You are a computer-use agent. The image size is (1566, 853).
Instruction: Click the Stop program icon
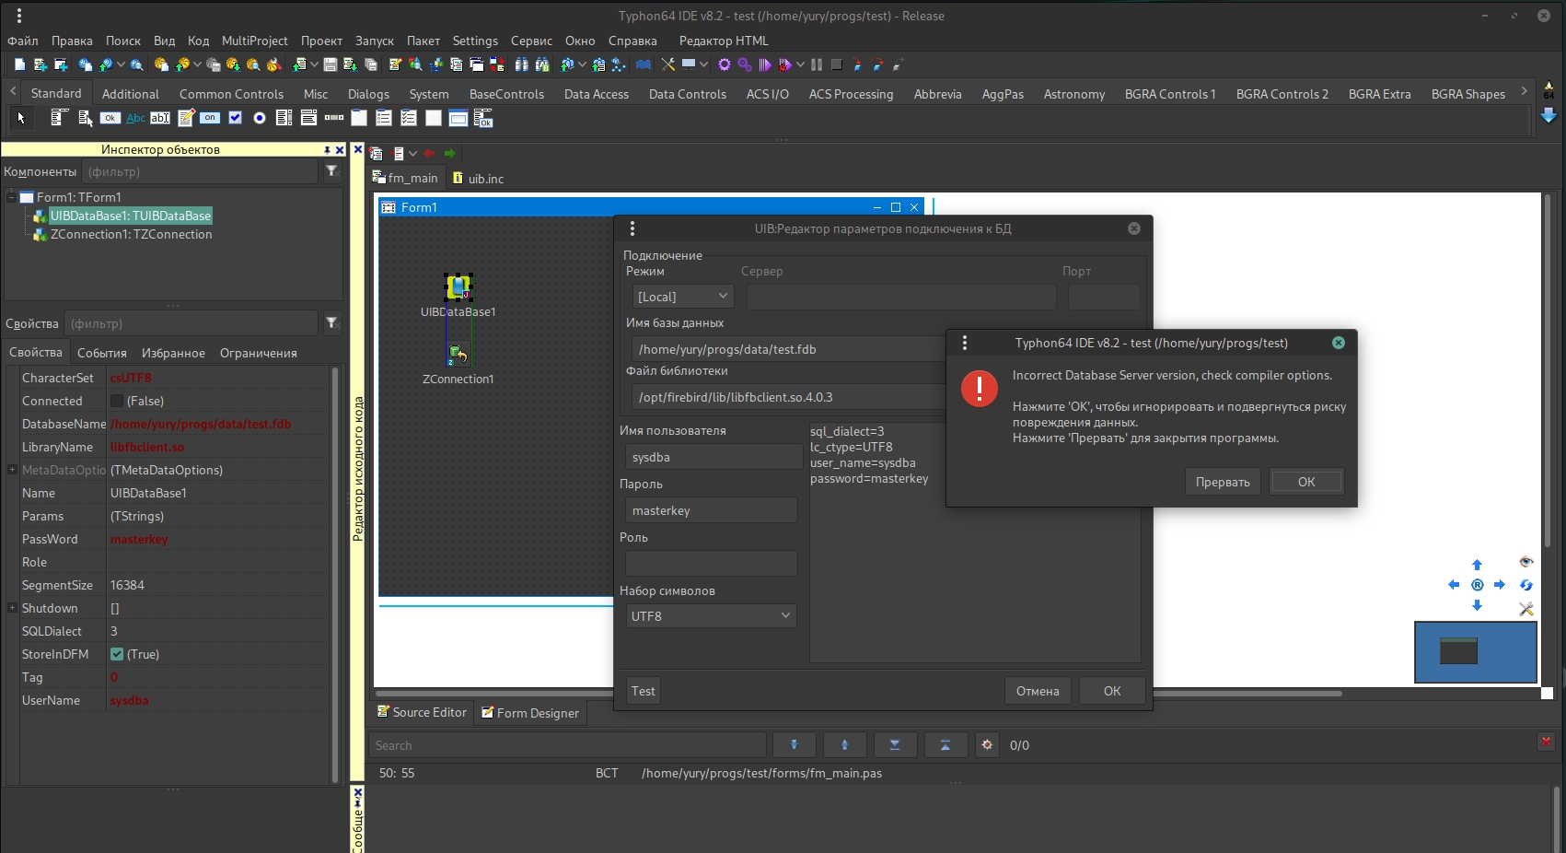pyautogui.click(x=837, y=64)
